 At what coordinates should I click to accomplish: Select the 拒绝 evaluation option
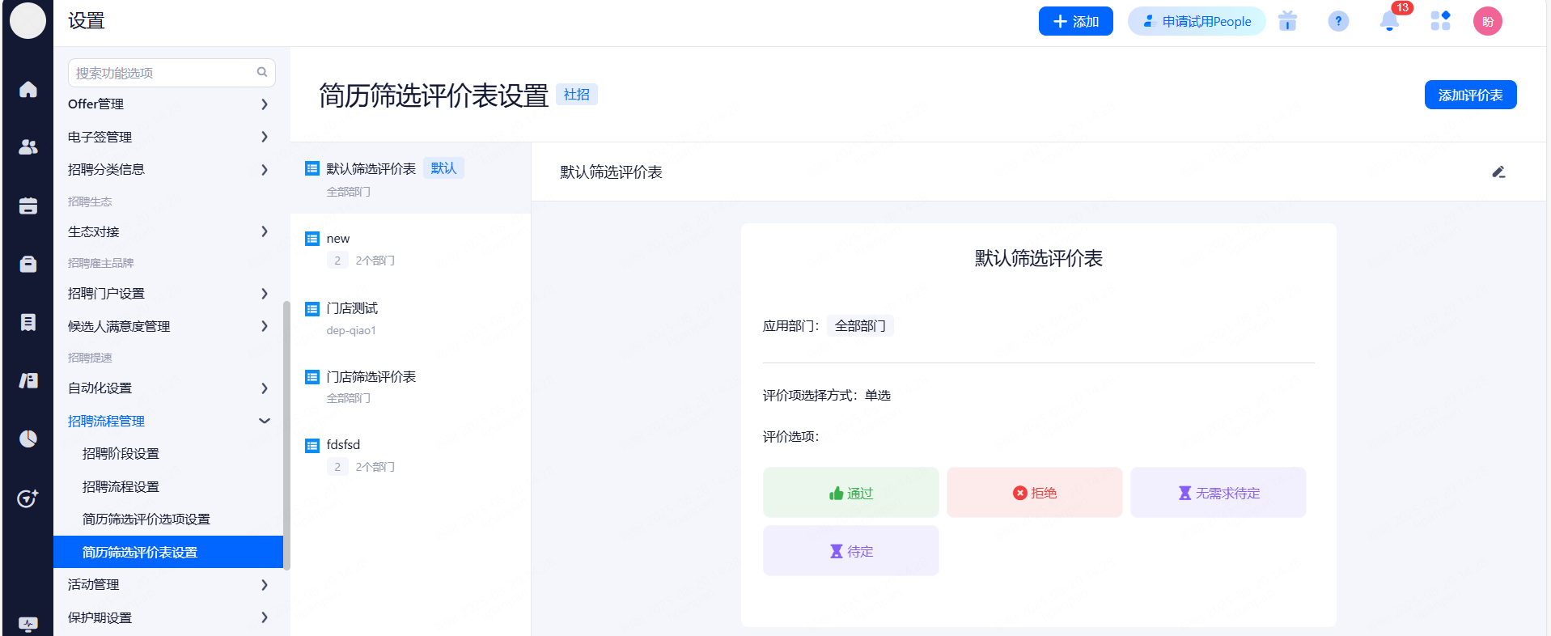coord(1034,493)
